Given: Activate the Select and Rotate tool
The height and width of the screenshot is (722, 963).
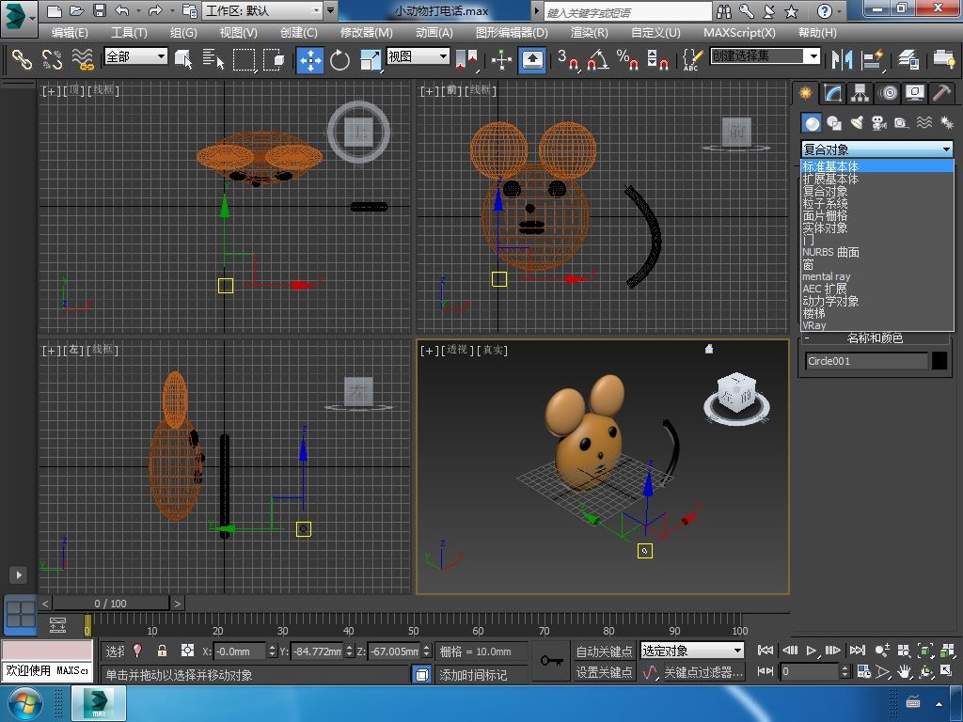Looking at the screenshot, I should 339,60.
